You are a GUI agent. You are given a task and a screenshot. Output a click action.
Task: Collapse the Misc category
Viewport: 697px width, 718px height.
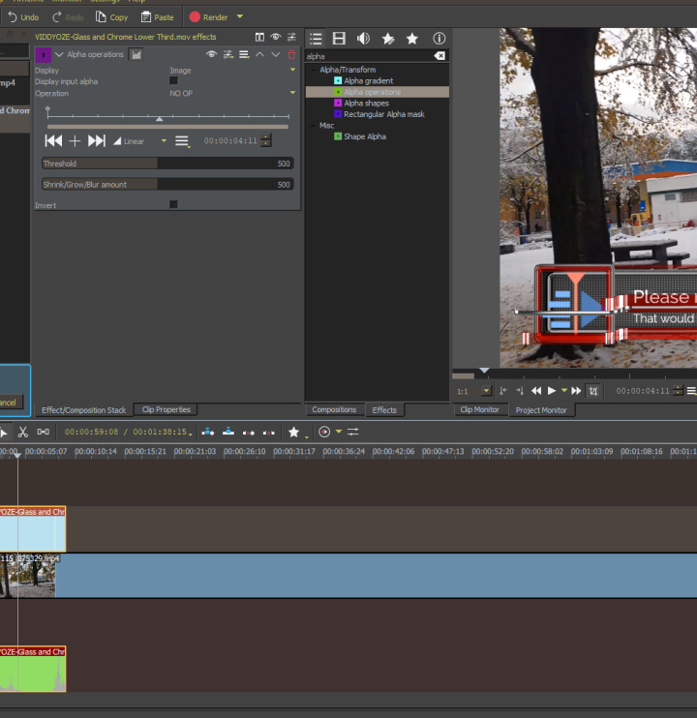(x=313, y=126)
